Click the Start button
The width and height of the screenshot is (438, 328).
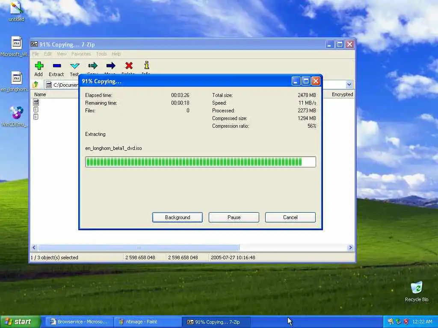tap(20, 322)
